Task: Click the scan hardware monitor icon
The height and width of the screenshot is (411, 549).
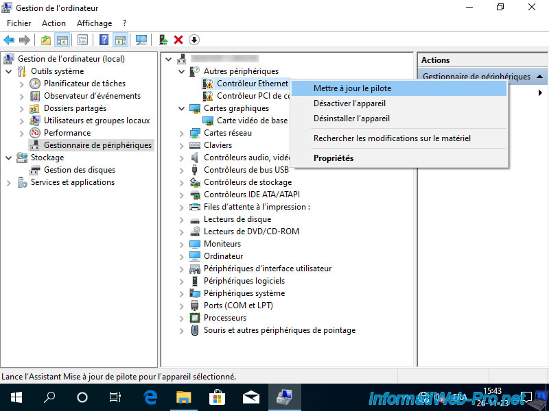Action: pyautogui.click(x=141, y=40)
